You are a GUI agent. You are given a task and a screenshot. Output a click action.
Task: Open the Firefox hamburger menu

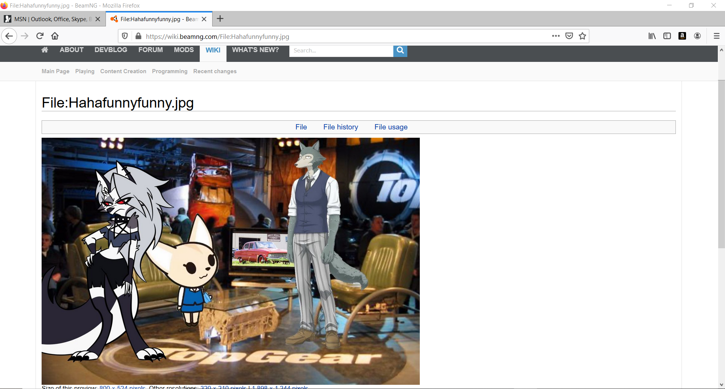tap(716, 36)
